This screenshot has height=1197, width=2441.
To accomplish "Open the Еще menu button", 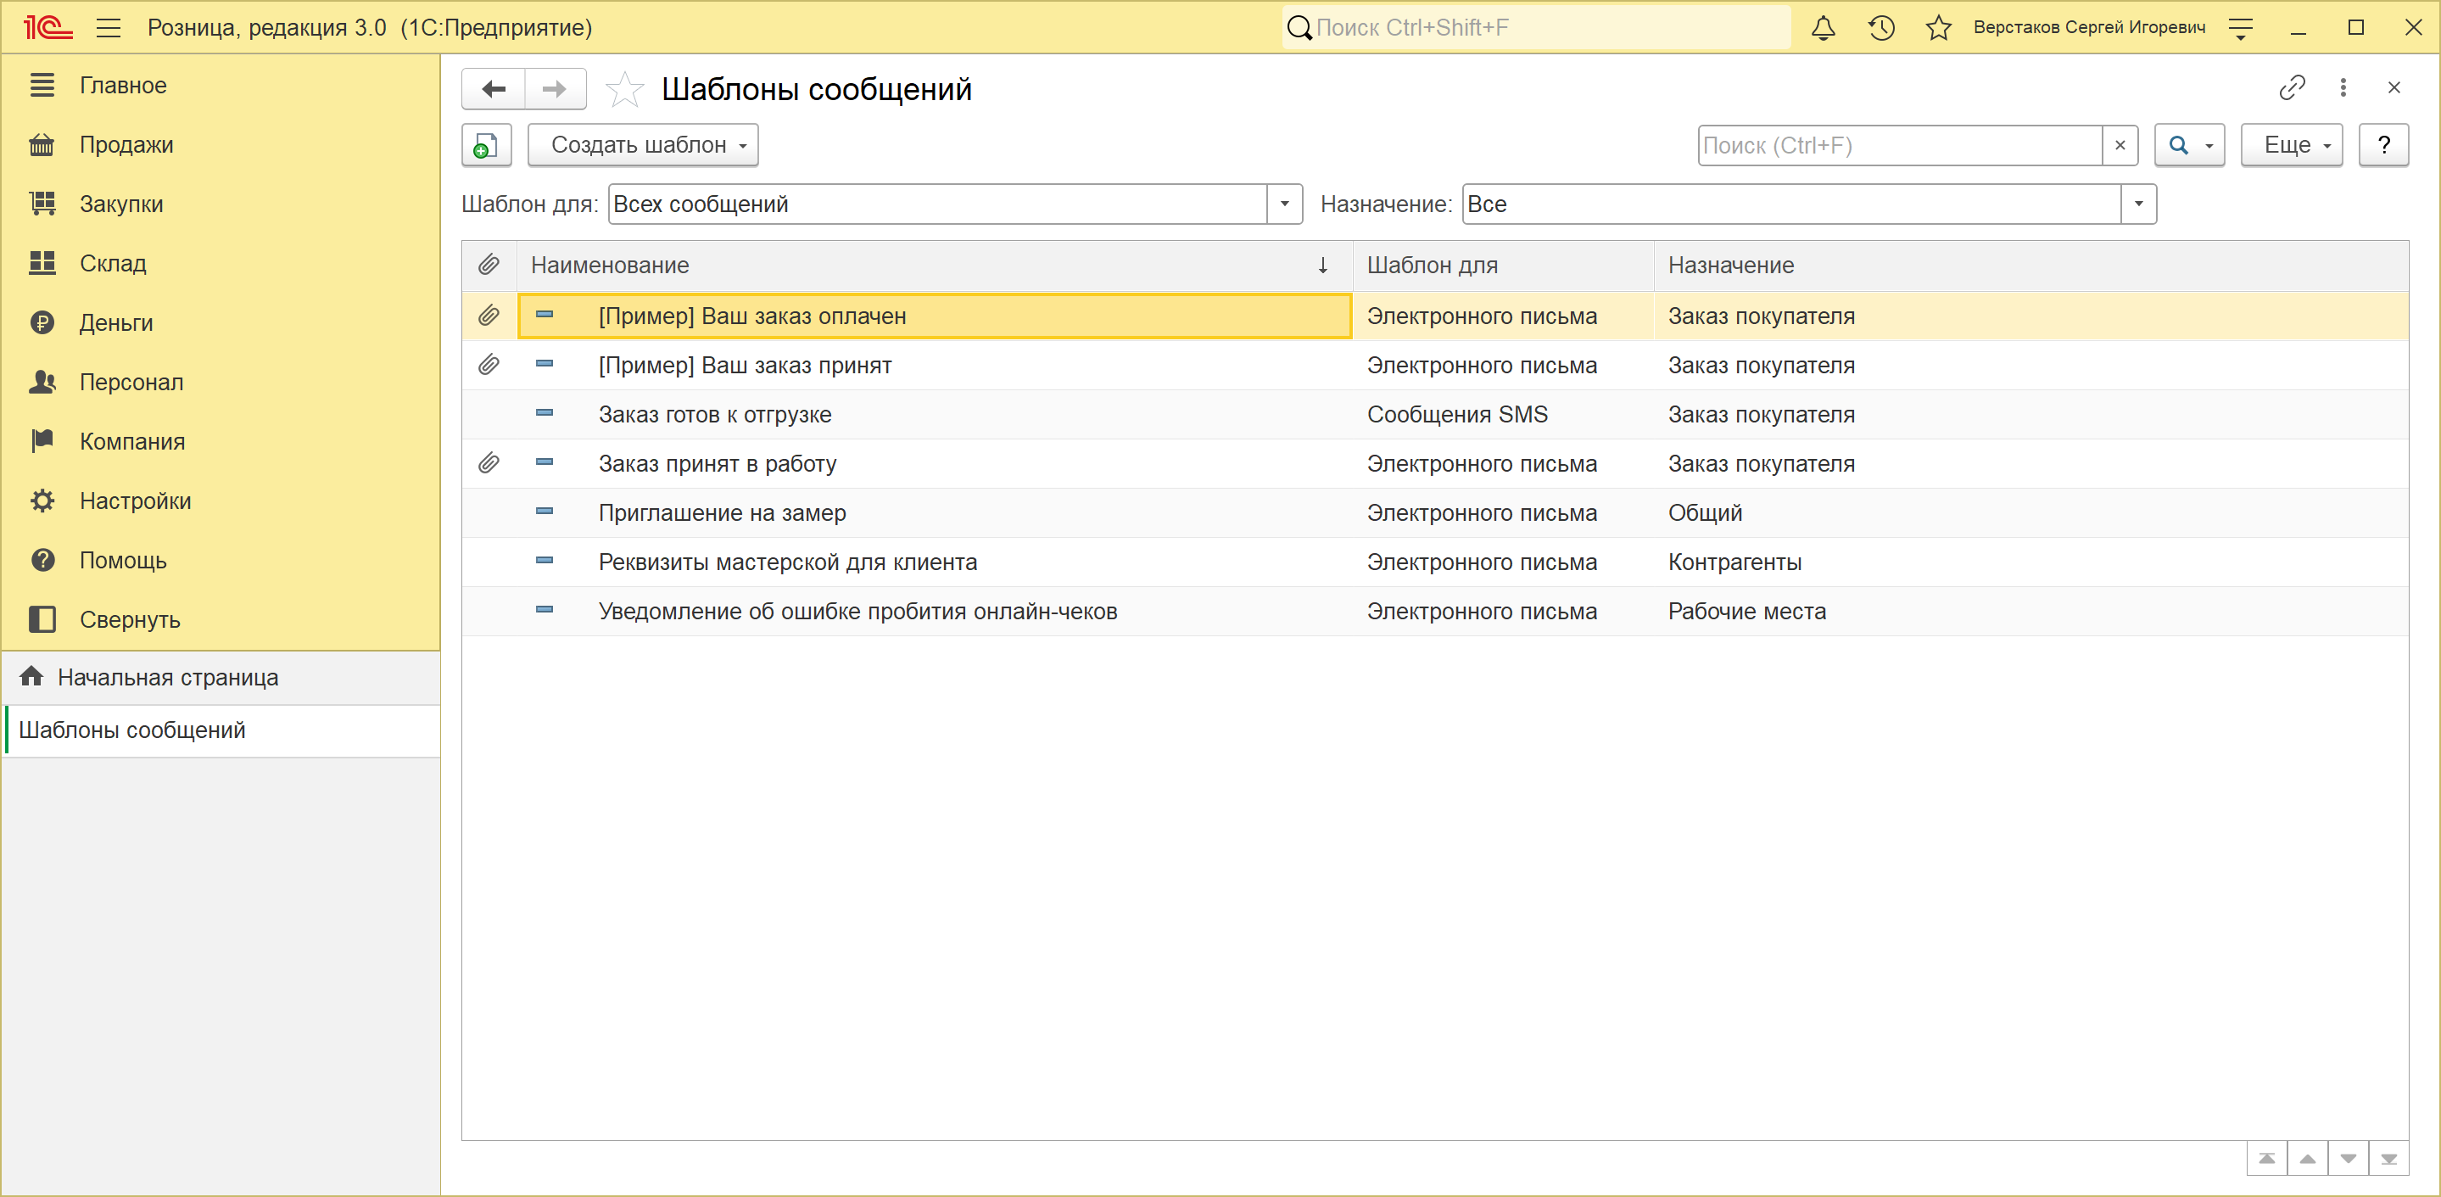I will tap(2291, 145).
